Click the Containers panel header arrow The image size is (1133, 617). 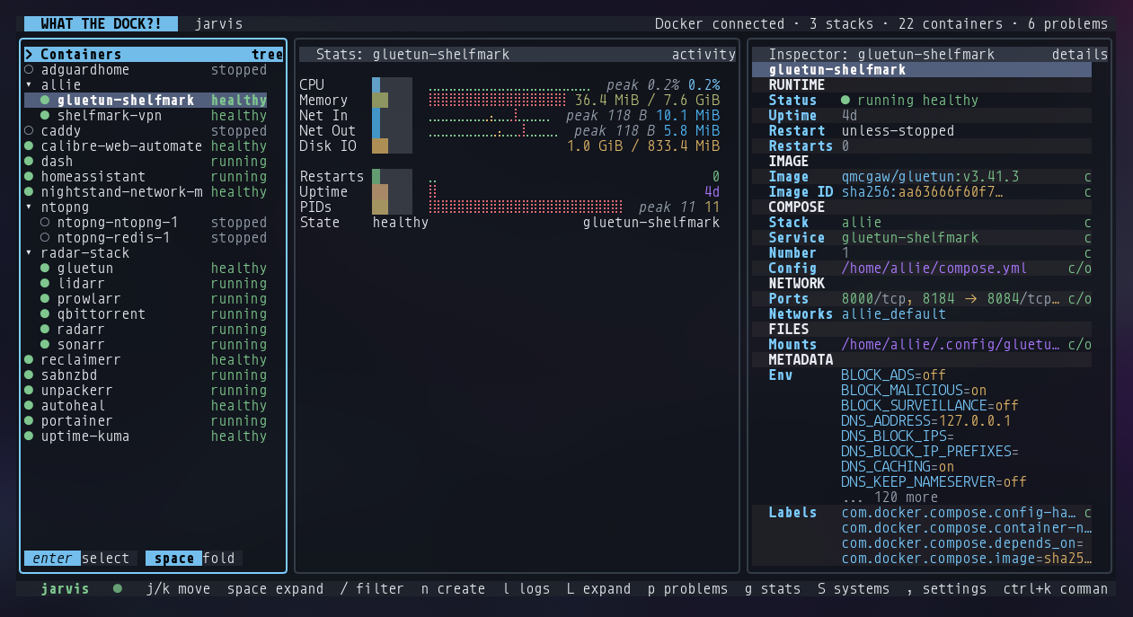click(x=29, y=55)
